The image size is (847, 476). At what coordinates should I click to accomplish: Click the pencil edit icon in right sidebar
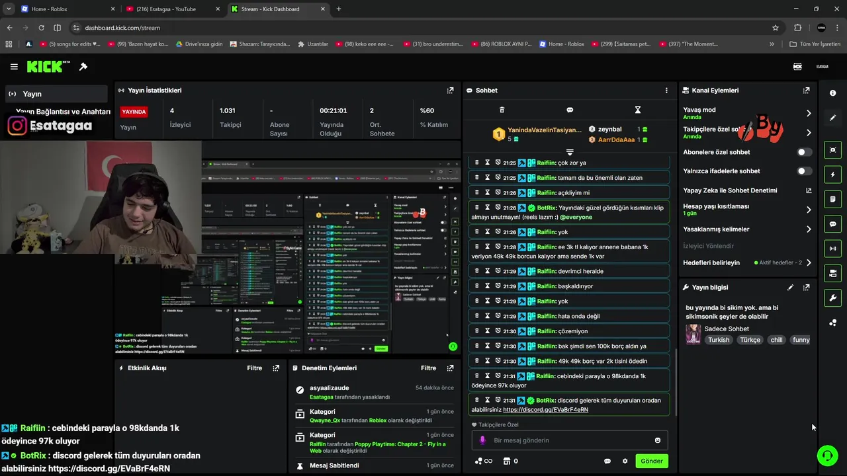pos(832,118)
